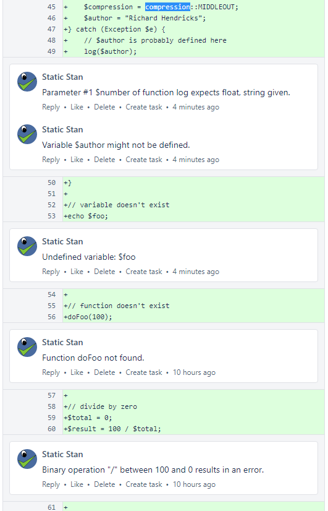Click Static Stan avatar on $author undefined comment

[27, 134]
